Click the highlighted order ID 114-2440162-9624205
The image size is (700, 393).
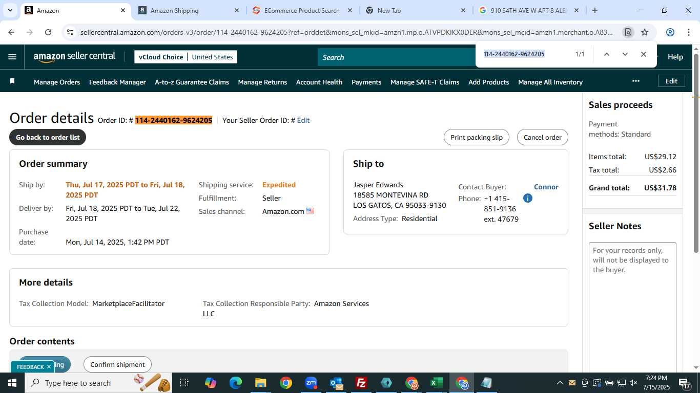click(x=174, y=120)
